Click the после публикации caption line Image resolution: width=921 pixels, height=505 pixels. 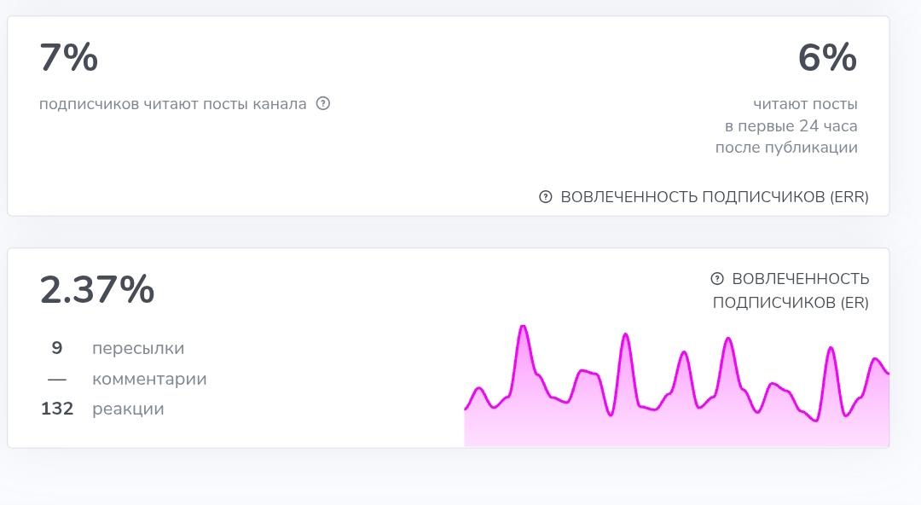point(786,148)
